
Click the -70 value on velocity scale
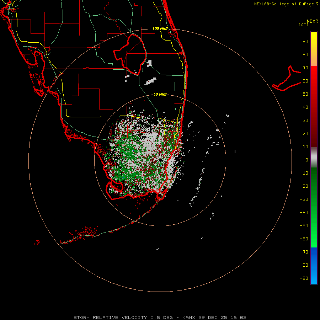click(x=304, y=252)
